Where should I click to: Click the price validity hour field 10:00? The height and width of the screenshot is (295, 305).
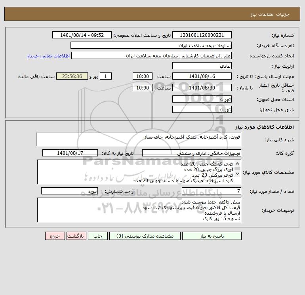pos(143,88)
